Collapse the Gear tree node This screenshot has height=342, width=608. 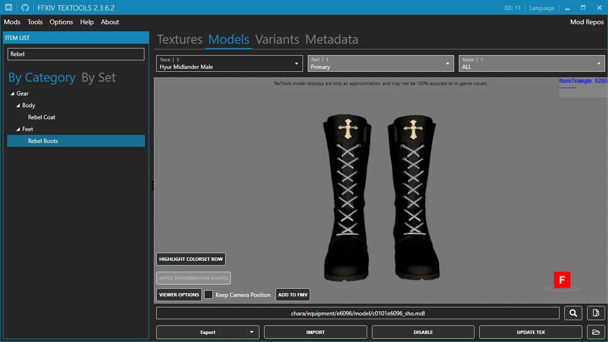[x=12, y=94]
